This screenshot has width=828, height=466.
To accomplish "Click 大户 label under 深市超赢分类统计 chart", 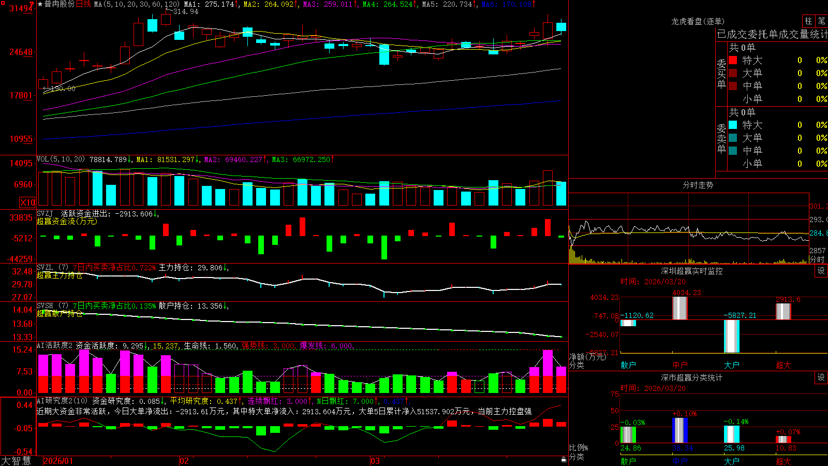I will point(732,461).
